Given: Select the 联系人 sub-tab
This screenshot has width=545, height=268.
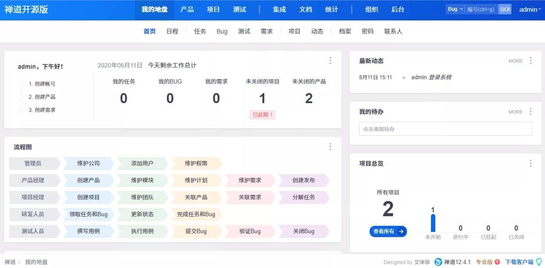Looking at the screenshot, I should coord(393,31).
